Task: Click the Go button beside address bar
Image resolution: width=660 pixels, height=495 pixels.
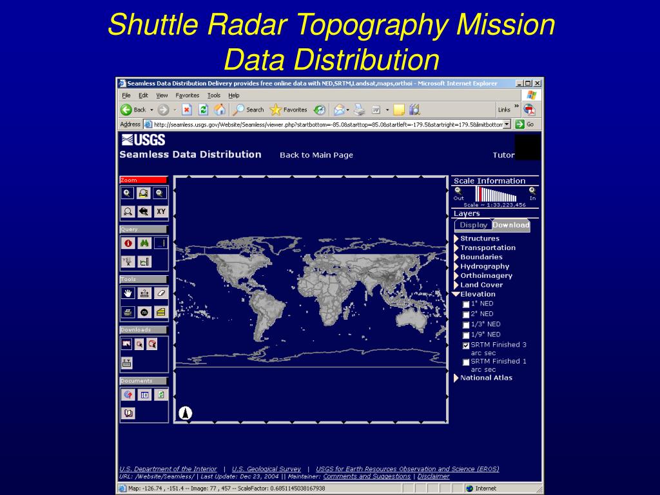Action: tap(525, 124)
